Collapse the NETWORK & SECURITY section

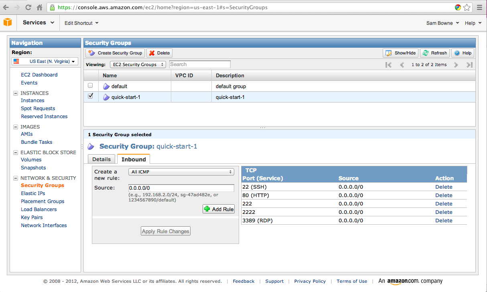point(16,178)
